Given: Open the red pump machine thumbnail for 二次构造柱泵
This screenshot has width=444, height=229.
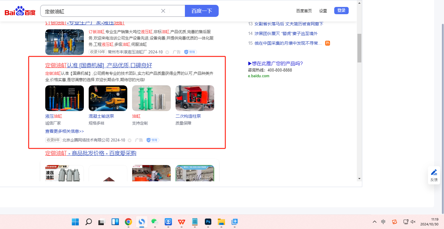Looking at the screenshot, I should (x=195, y=98).
